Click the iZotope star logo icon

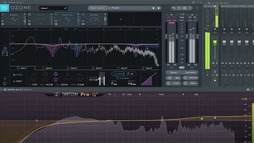tap(198, 8)
